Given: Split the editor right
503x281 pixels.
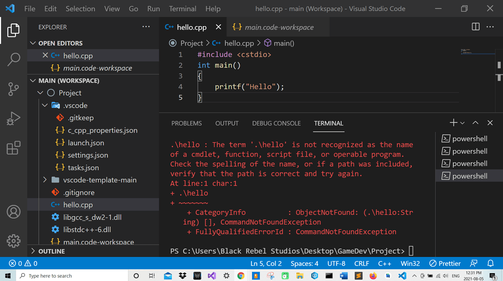Looking at the screenshot, I should [475, 27].
